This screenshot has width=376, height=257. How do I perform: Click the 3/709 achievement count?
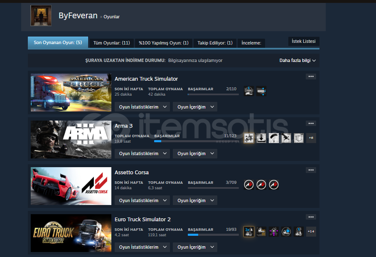point(231,183)
